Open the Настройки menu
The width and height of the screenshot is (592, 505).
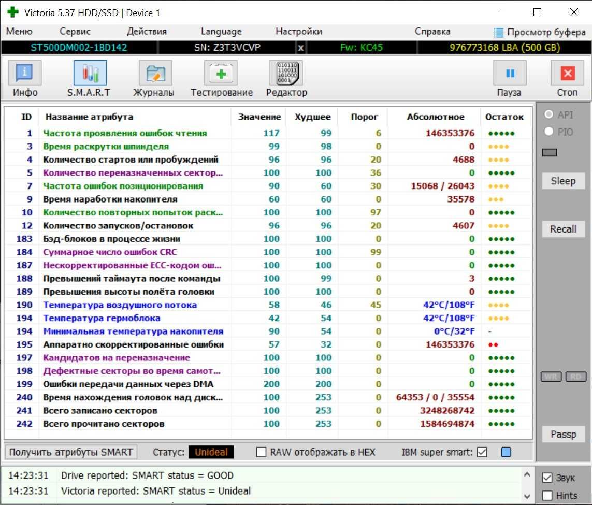point(299,31)
